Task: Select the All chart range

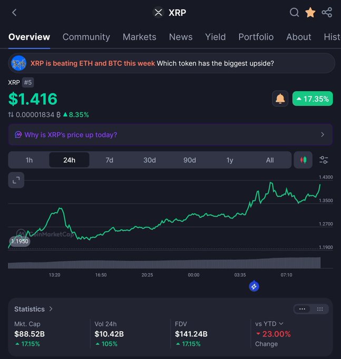Action: [270, 160]
